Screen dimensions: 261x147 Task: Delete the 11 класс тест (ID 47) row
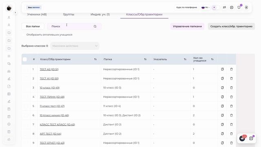tap(231, 106)
